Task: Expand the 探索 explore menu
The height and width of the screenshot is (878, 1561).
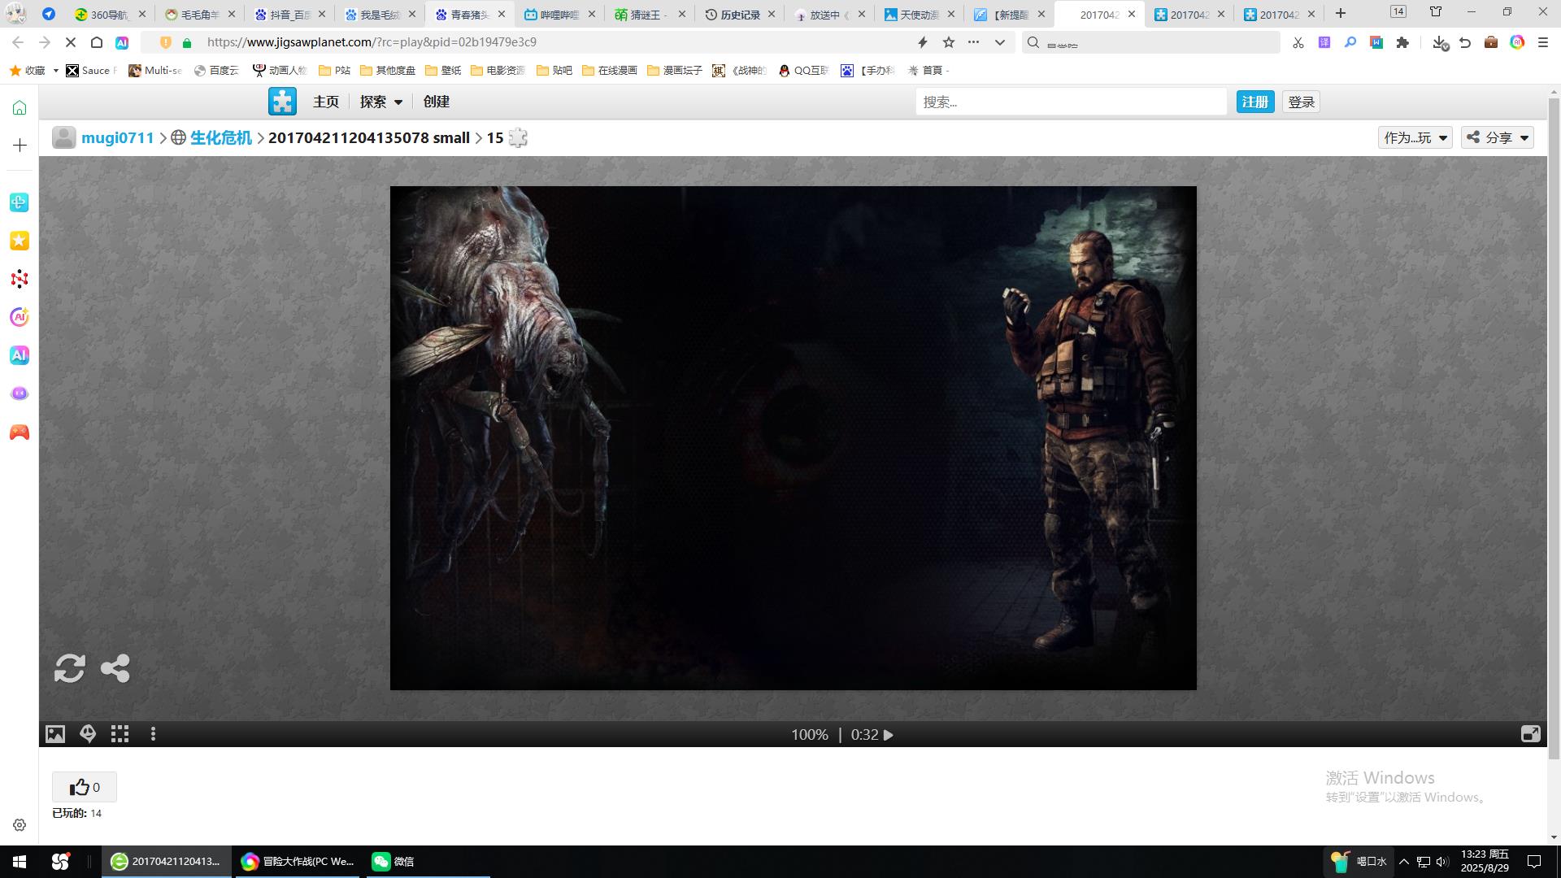Action: tap(381, 102)
